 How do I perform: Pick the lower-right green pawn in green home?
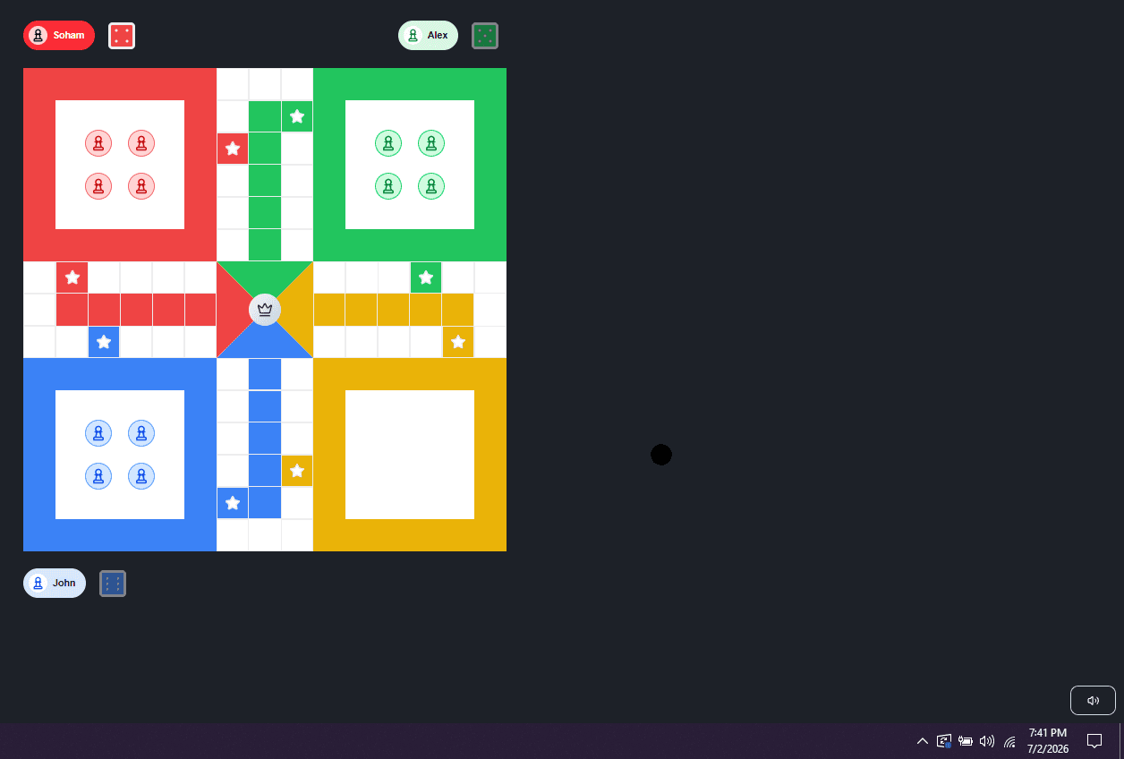[431, 186]
